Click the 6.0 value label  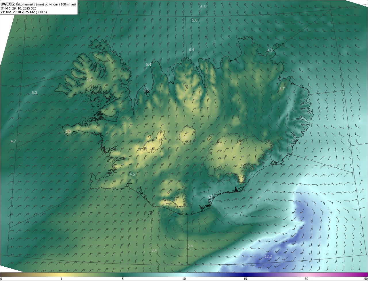(x=34, y=93)
